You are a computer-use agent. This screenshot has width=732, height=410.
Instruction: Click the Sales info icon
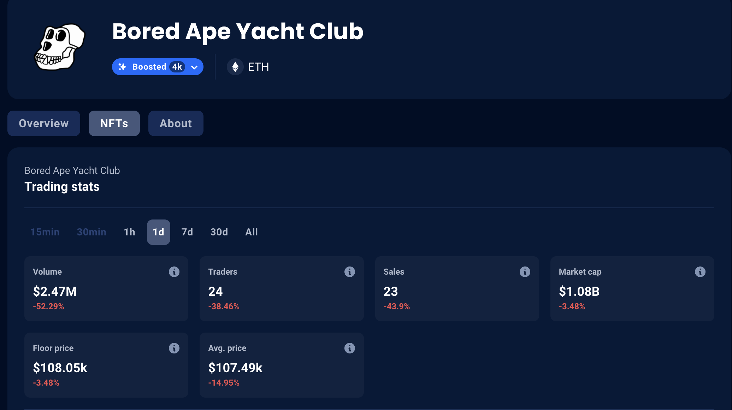tap(525, 271)
